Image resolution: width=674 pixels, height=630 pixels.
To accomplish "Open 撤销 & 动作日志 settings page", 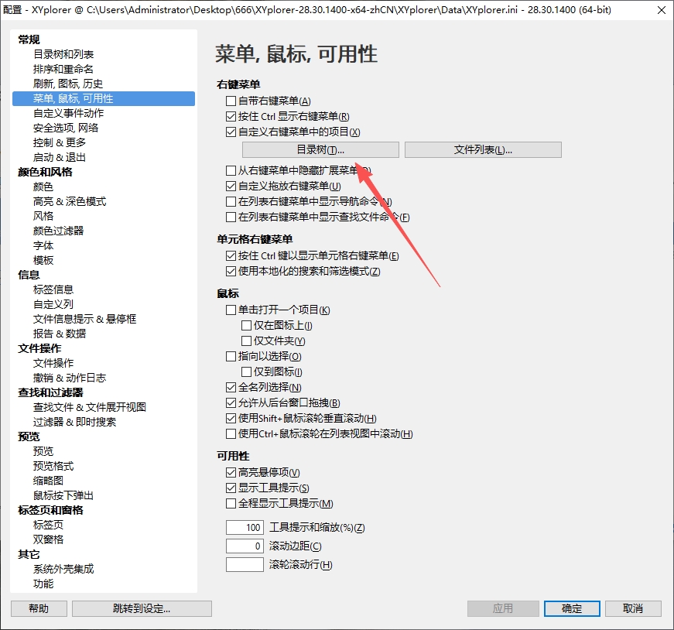I will click(70, 378).
